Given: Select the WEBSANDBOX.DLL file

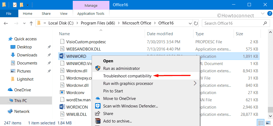Looking at the screenshot, I should pyautogui.click(x=83, y=49).
